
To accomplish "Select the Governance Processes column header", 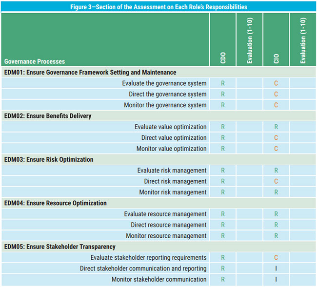I will pyautogui.click(x=35, y=61).
